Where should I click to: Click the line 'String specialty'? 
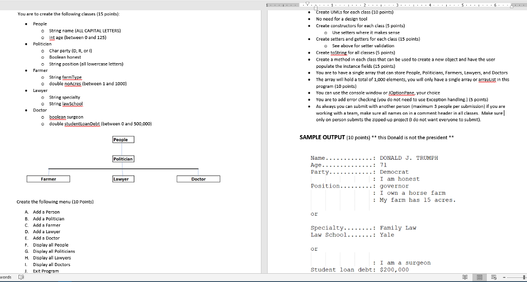[x=64, y=97]
